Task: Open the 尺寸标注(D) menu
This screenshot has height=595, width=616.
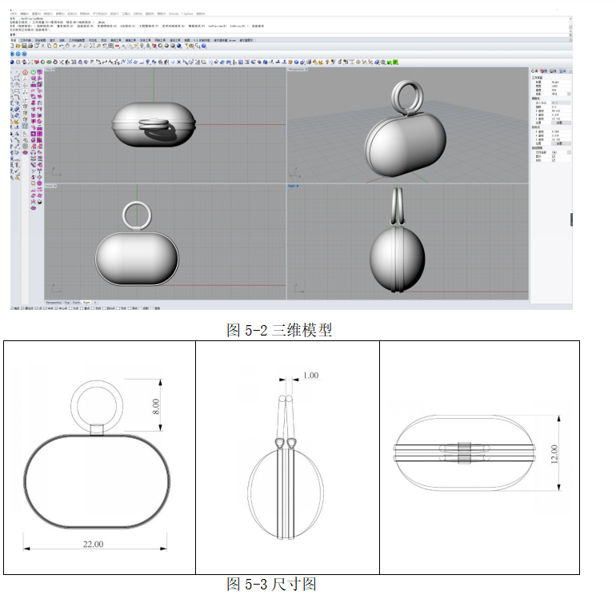Action: pyautogui.click(x=100, y=14)
